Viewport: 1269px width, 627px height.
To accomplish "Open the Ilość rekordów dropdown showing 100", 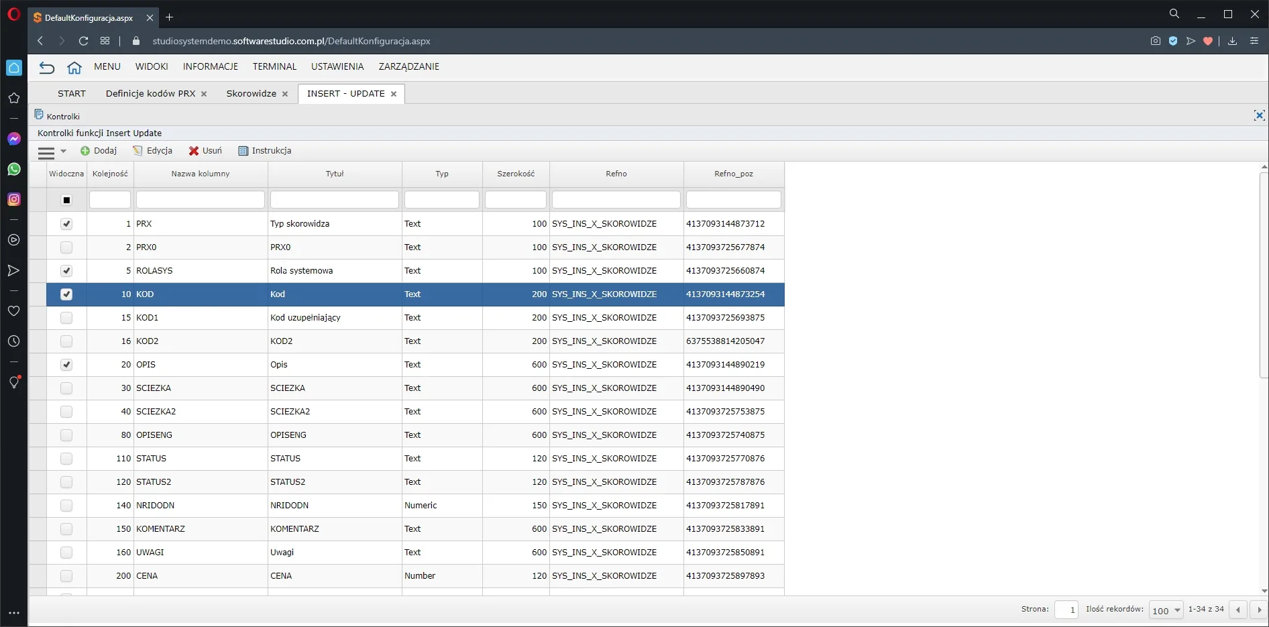I will 1166,610.
